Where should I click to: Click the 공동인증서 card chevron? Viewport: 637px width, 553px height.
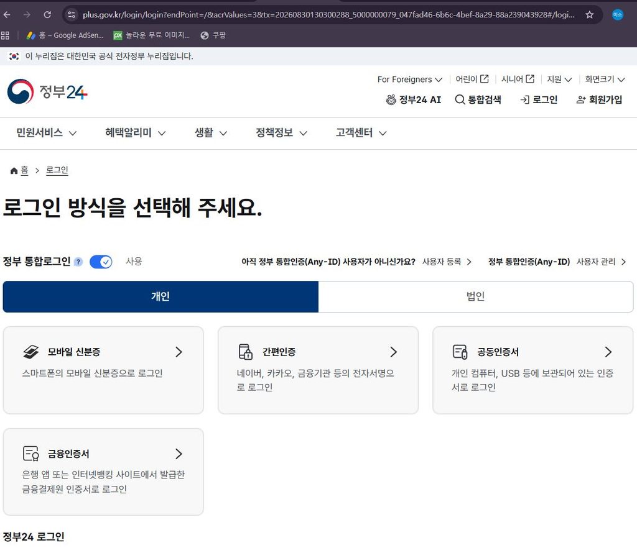point(608,352)
